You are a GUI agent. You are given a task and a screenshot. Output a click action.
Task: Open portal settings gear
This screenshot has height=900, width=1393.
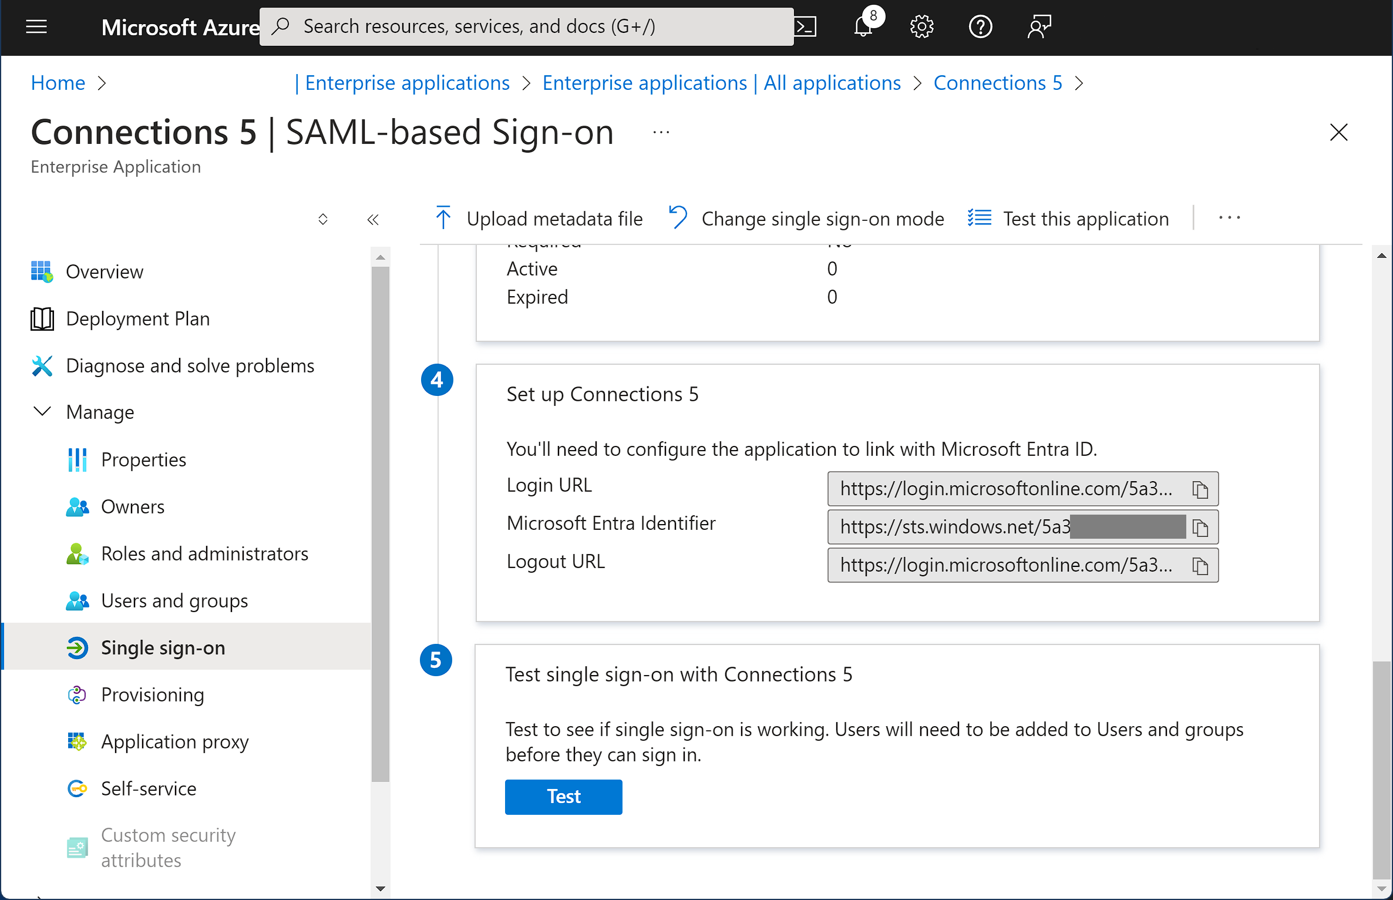pyautogui.click(x=921, y=26)
